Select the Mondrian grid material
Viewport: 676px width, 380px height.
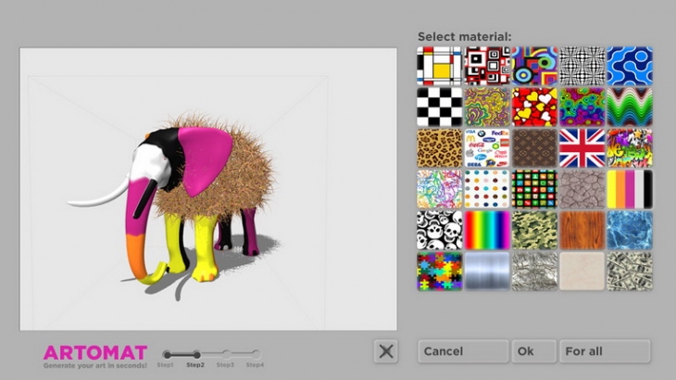pos(439,66)
